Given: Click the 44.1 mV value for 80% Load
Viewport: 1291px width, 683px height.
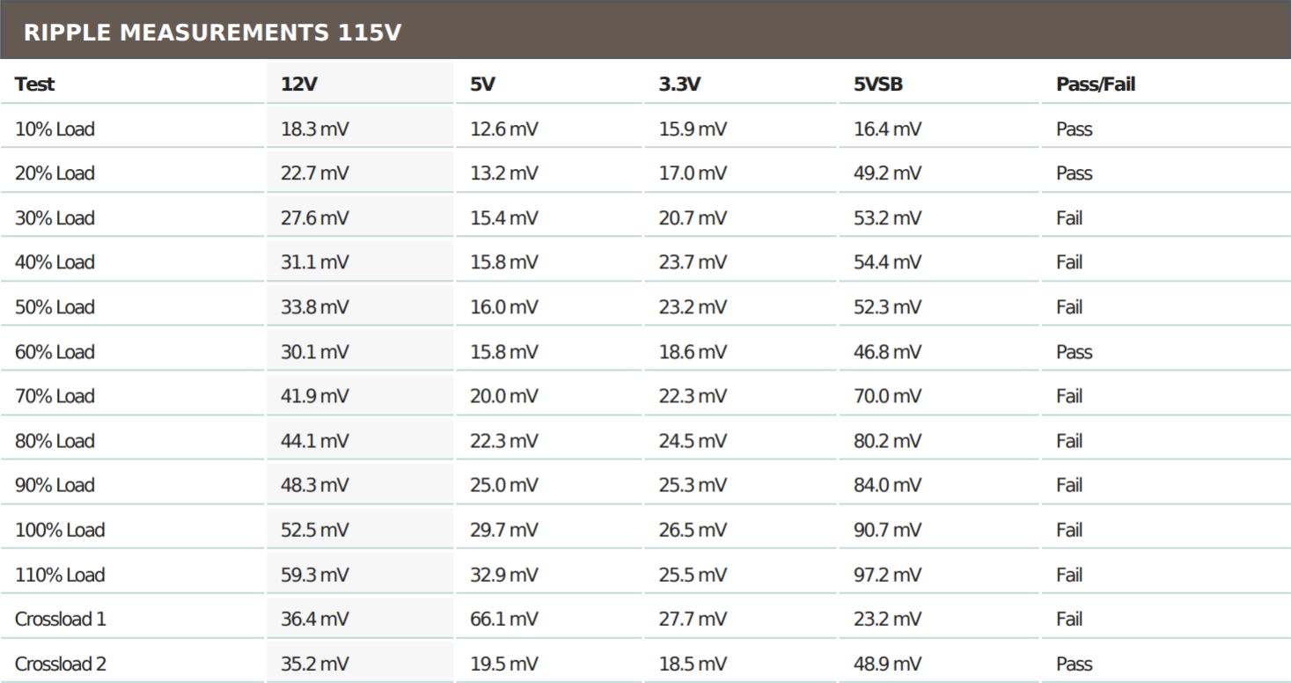Looking at the screenshot, I should 315,441.
